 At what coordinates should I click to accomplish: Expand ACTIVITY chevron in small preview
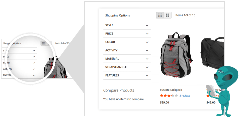[x=34, y=69]
